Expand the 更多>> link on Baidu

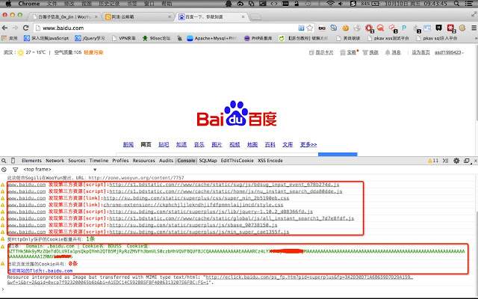[x=308, y=144]
